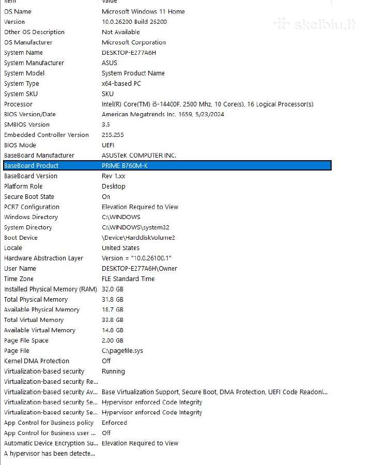374x465 pixels.
Task: Click American Megatrends BIOS value
Action: click(163, 114)
